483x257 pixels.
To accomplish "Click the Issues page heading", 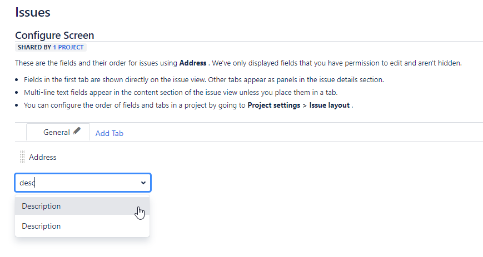I will point(33,12).
